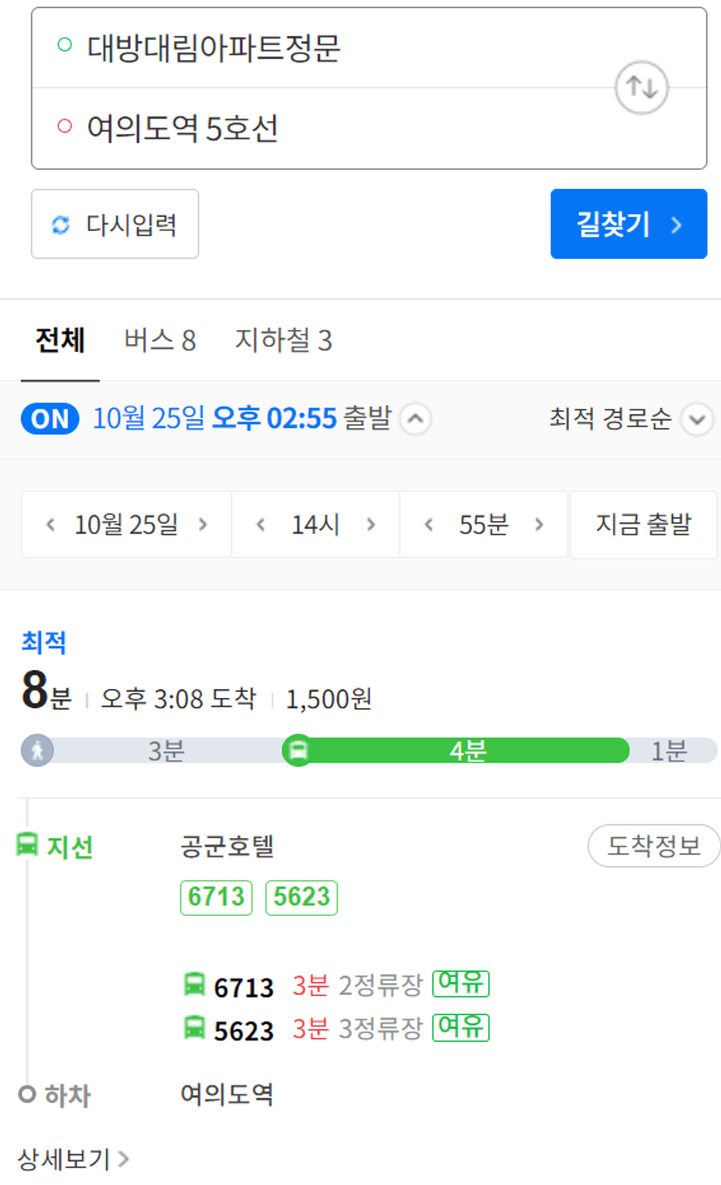
Task: Decrease the hour from 14시
Action: [260, 525]
